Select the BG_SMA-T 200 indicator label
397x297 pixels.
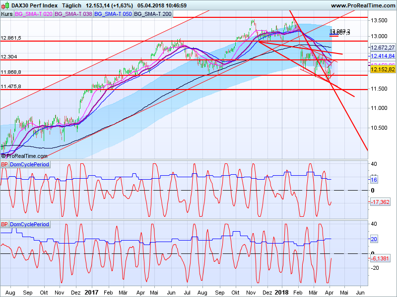153,14
